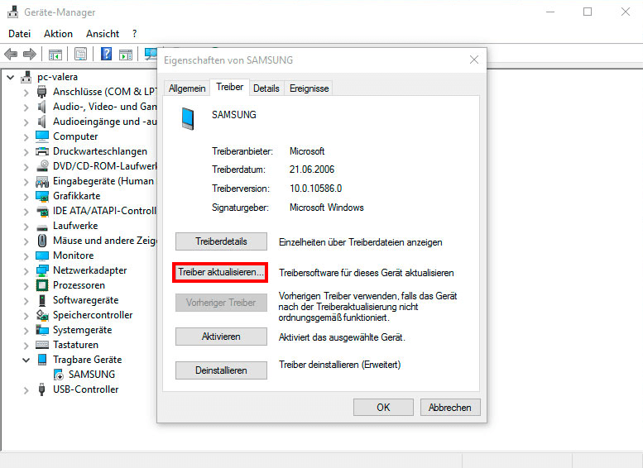Click the driver version value 10.0.10586.0
This screenshot has height=468, width=643.
(315, 189)
